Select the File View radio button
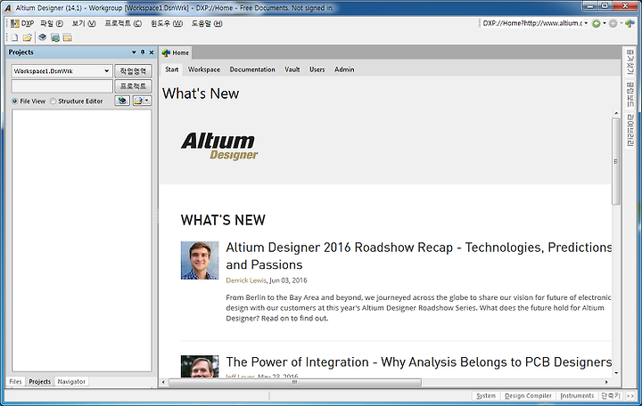 click(15, 101)
